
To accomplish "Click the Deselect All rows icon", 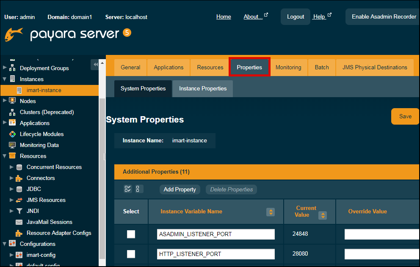I will (139, 189).
